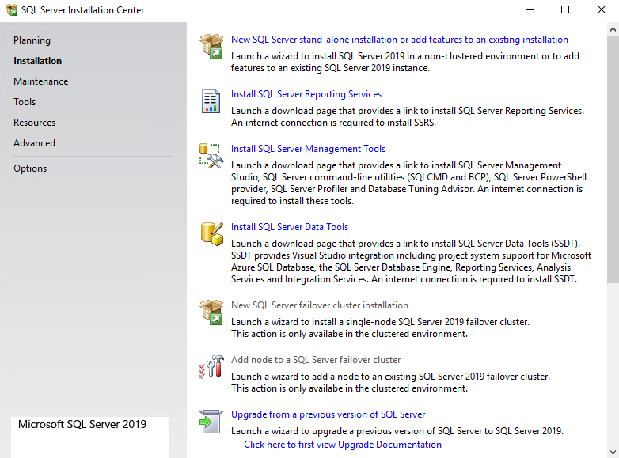Click the Add node tools icon
Viewport: 619px width, 458px height.
tap(211, 367)
